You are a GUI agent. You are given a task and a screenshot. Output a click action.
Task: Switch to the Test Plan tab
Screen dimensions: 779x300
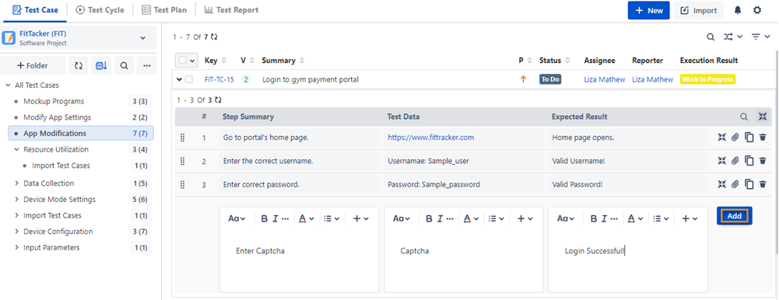[164, 10]
